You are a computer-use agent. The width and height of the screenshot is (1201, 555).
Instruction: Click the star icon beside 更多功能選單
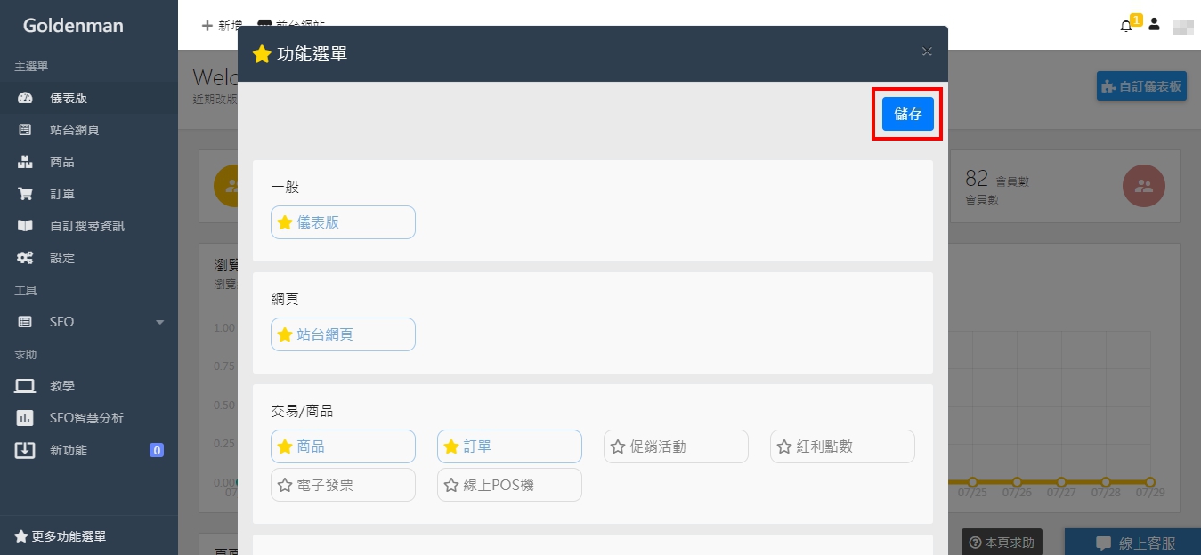pos(20,536)
